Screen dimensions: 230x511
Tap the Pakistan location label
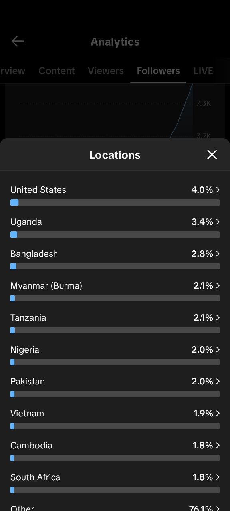pos(28,382)
